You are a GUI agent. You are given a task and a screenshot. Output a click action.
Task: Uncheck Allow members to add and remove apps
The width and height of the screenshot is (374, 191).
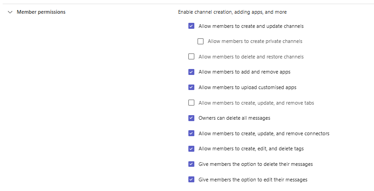[191, 72]
